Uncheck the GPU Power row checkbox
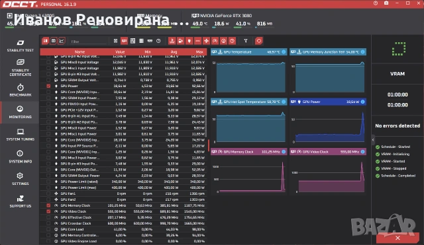 point(48,86)
